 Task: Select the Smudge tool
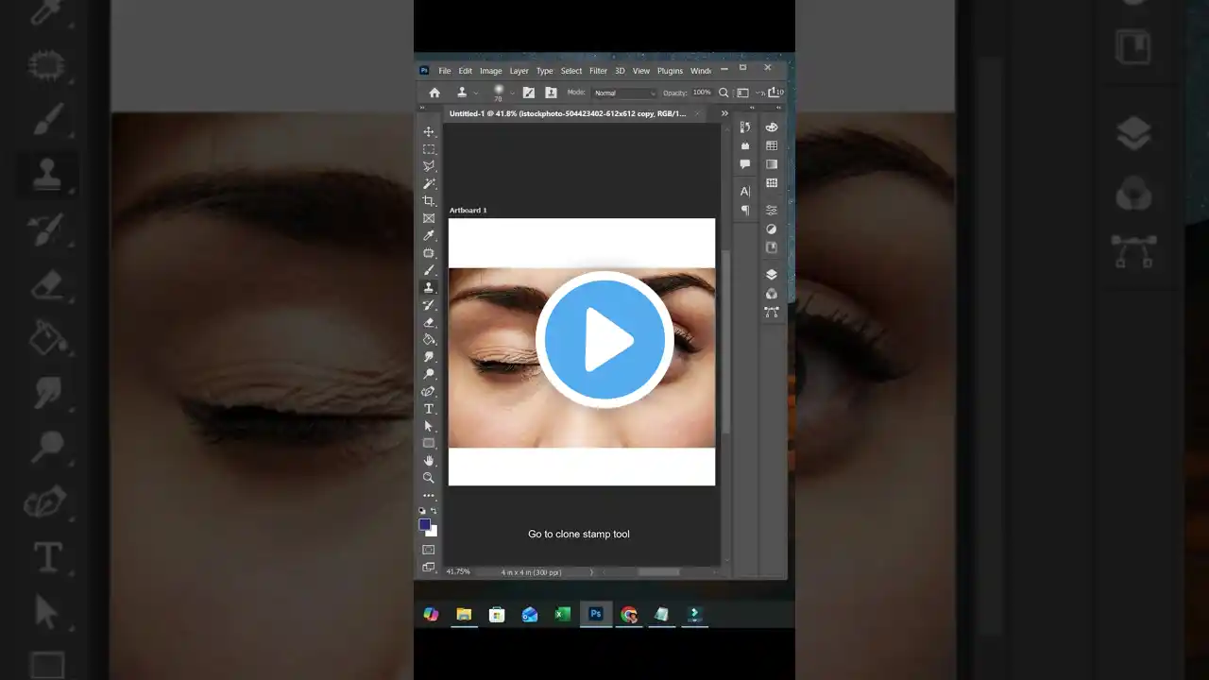[429, 357]
